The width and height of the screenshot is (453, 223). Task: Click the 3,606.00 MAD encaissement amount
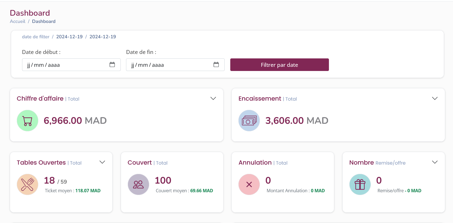coord(297,120)
